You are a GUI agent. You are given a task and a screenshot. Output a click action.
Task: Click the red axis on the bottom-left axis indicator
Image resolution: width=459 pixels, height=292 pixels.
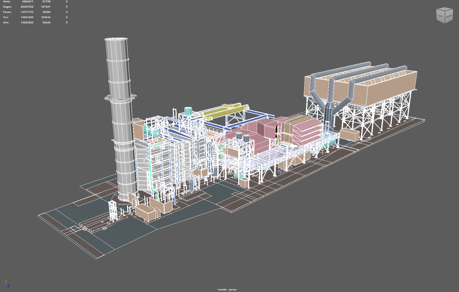tap(7, 286)
